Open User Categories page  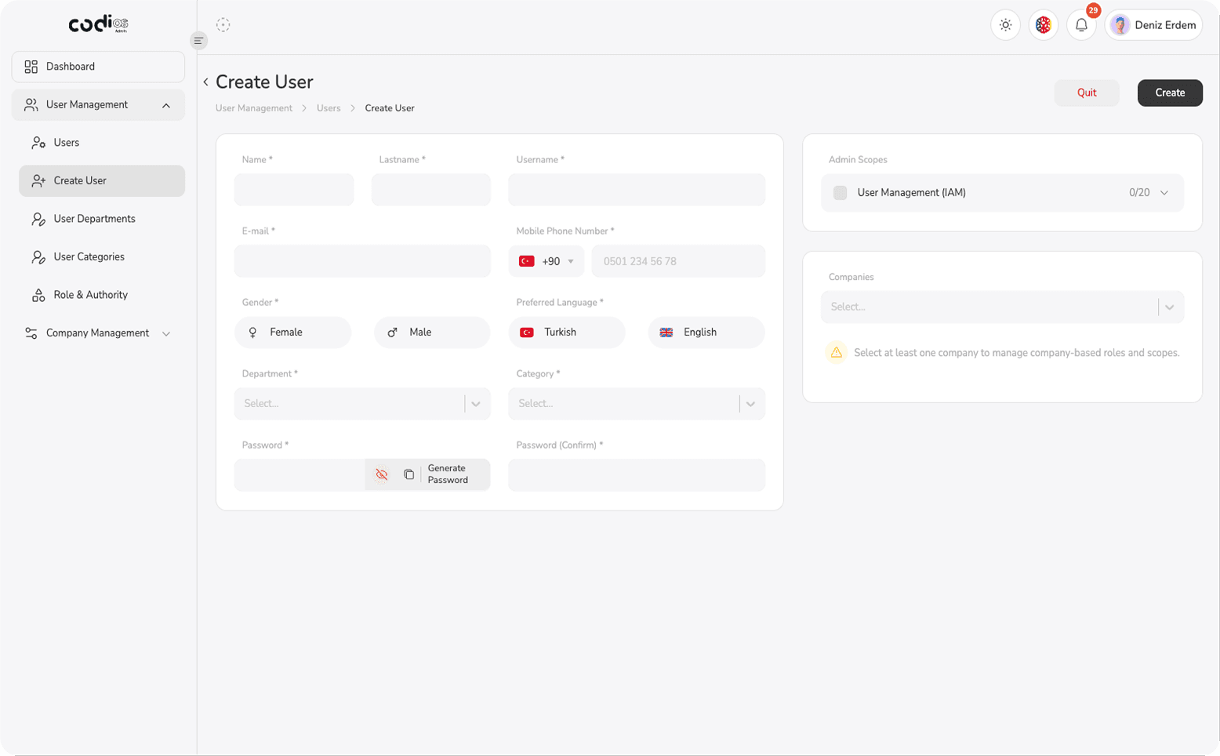click(x=102, y=257)
